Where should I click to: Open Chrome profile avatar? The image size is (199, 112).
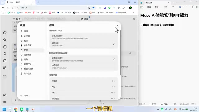tap(130, 8)
